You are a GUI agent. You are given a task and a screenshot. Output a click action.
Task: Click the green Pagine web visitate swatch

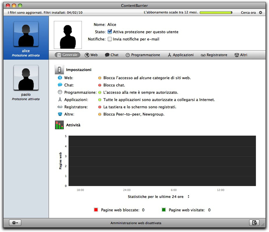pos(164,210)
